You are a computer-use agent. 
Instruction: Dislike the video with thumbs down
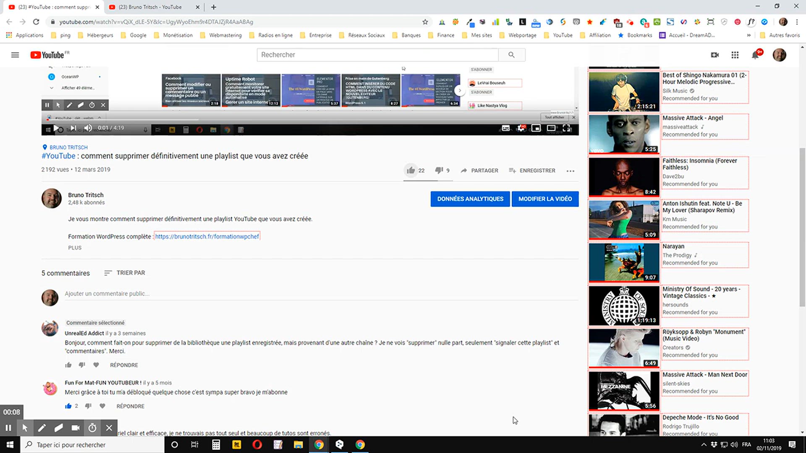click(x=439, y=170)
